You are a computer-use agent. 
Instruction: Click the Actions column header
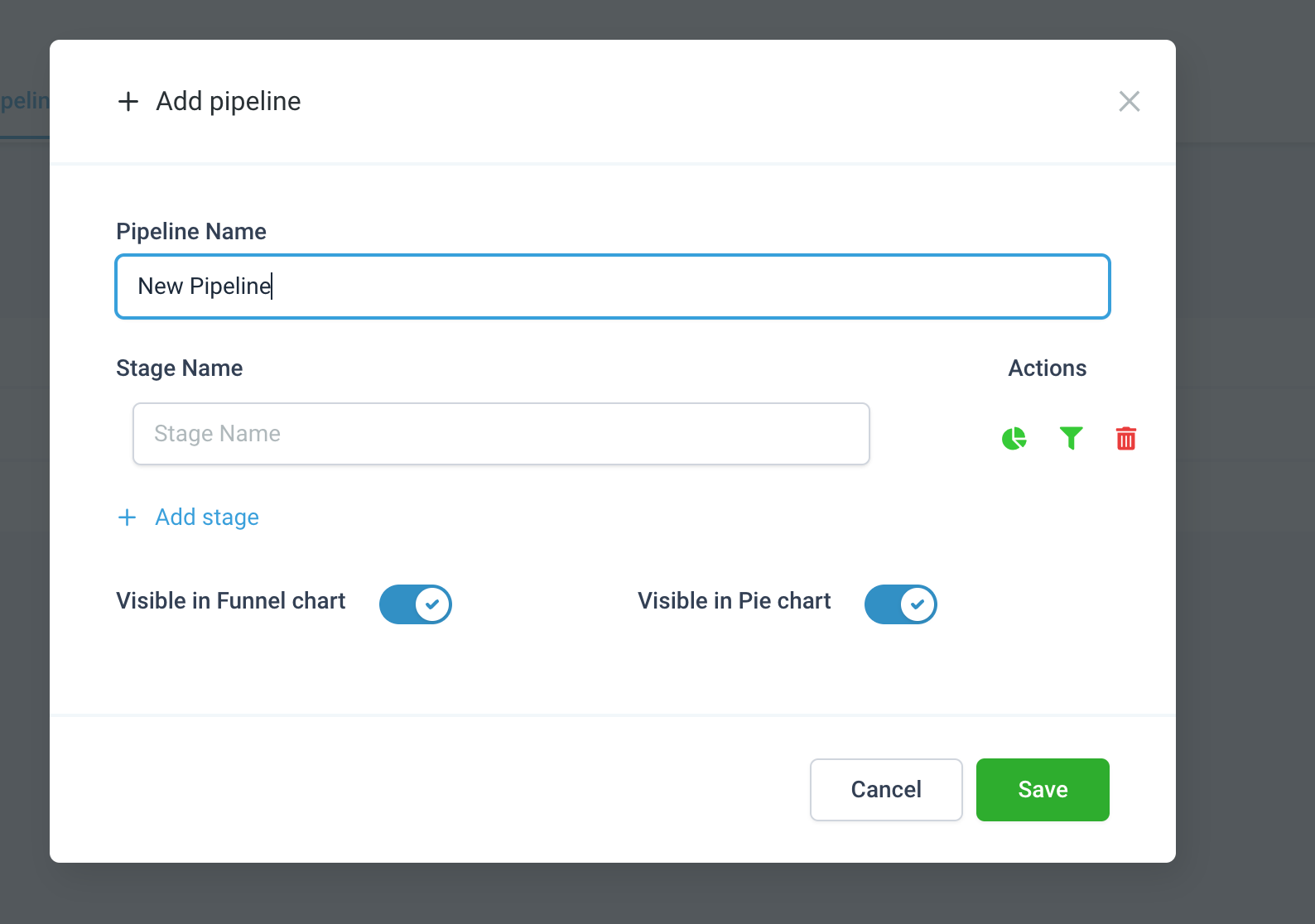pos(1047,368)
